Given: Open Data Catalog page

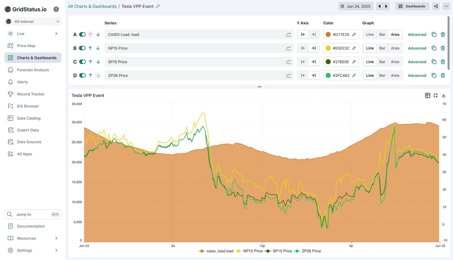Looking at the screenshot, I should pos(33,118).
